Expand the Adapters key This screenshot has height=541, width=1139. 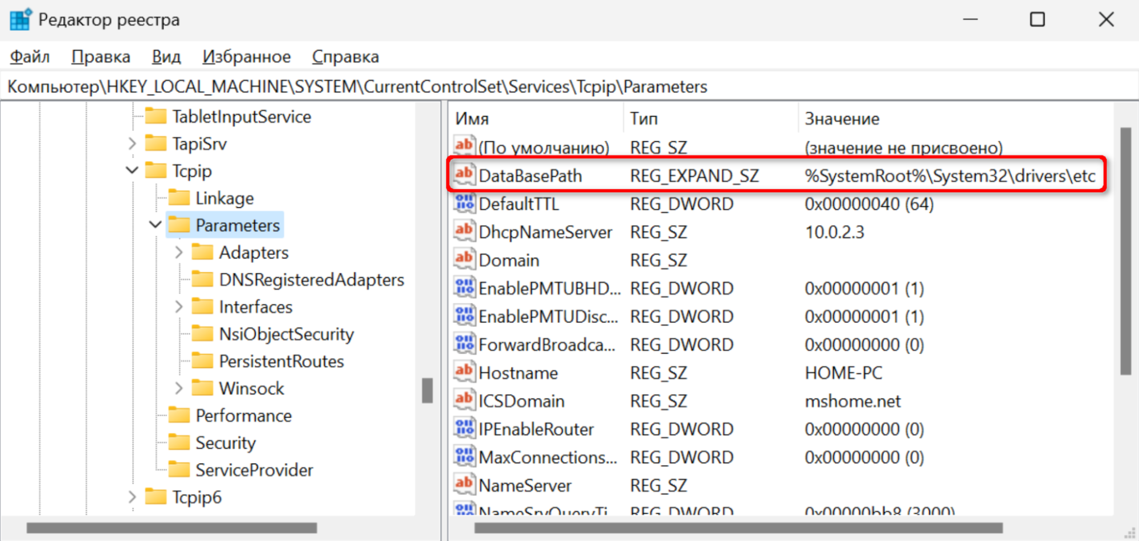point(179,252)
